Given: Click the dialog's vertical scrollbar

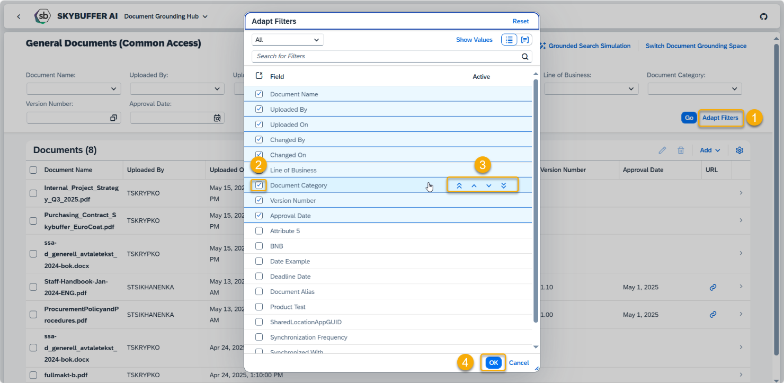Looking at the screenshot, I should 536,201.
